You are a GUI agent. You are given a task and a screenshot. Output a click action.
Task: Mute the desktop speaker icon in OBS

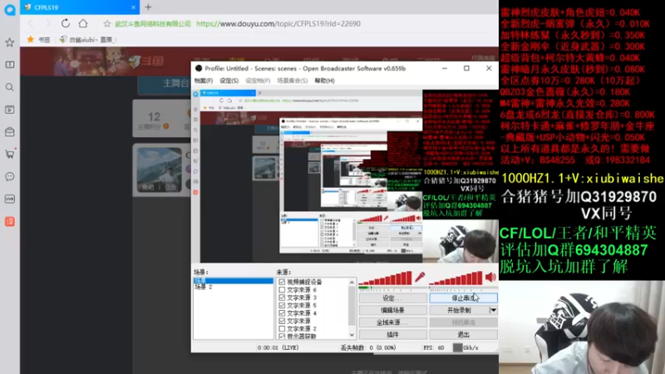[x=490, y=278]
